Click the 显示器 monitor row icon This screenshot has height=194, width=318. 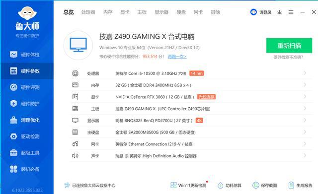[x=75, y=121]
